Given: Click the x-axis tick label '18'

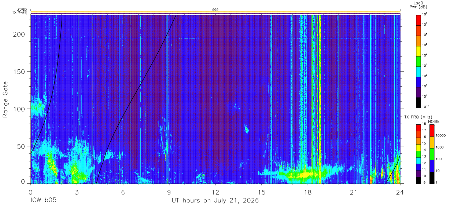Looking at the screenshot, I should (307, 192).
